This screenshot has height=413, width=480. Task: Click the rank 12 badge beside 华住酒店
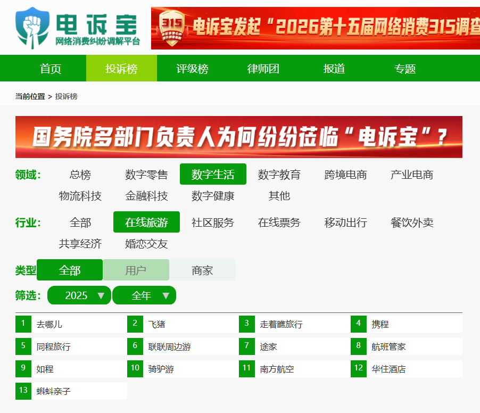(x=359, y=368)
